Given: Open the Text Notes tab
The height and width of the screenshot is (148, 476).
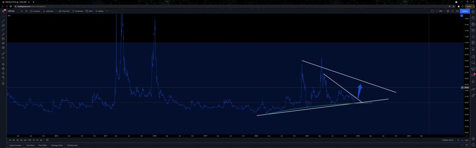Looking at the screenshot, I should [31, 145].
